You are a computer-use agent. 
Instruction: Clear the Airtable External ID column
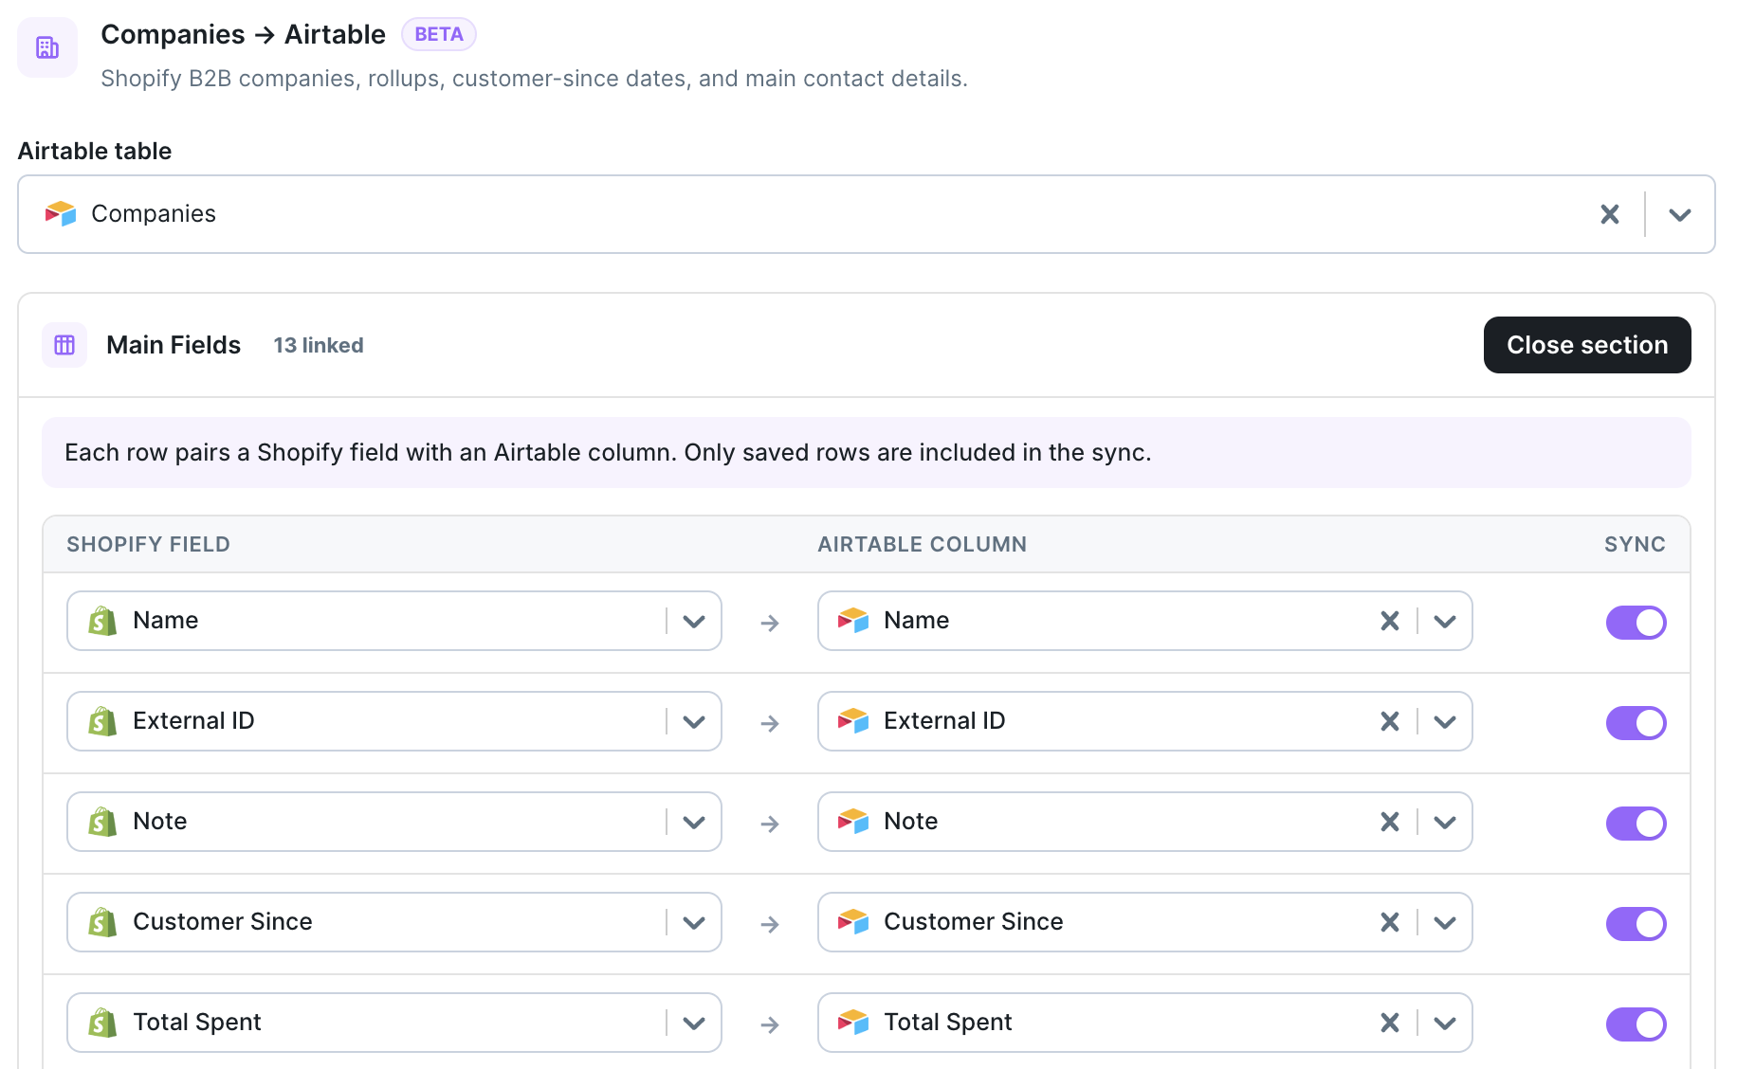1390,721
